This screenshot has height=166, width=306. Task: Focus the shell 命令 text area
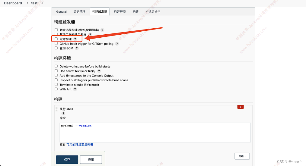coord(155,133)
